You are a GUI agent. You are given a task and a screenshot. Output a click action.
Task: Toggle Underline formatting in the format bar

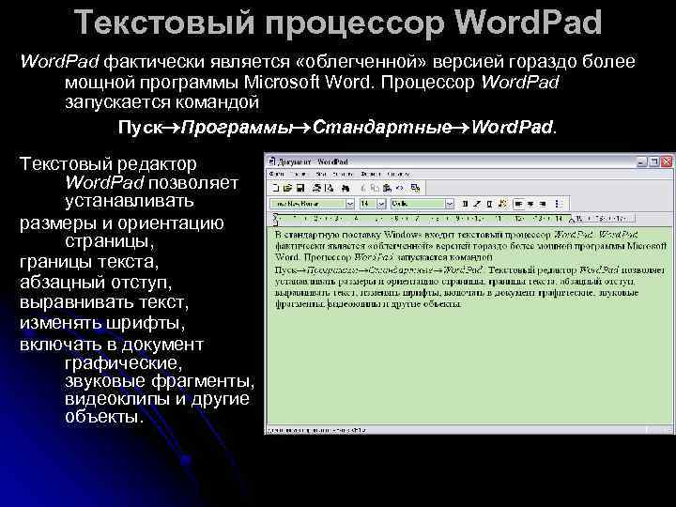489,204
